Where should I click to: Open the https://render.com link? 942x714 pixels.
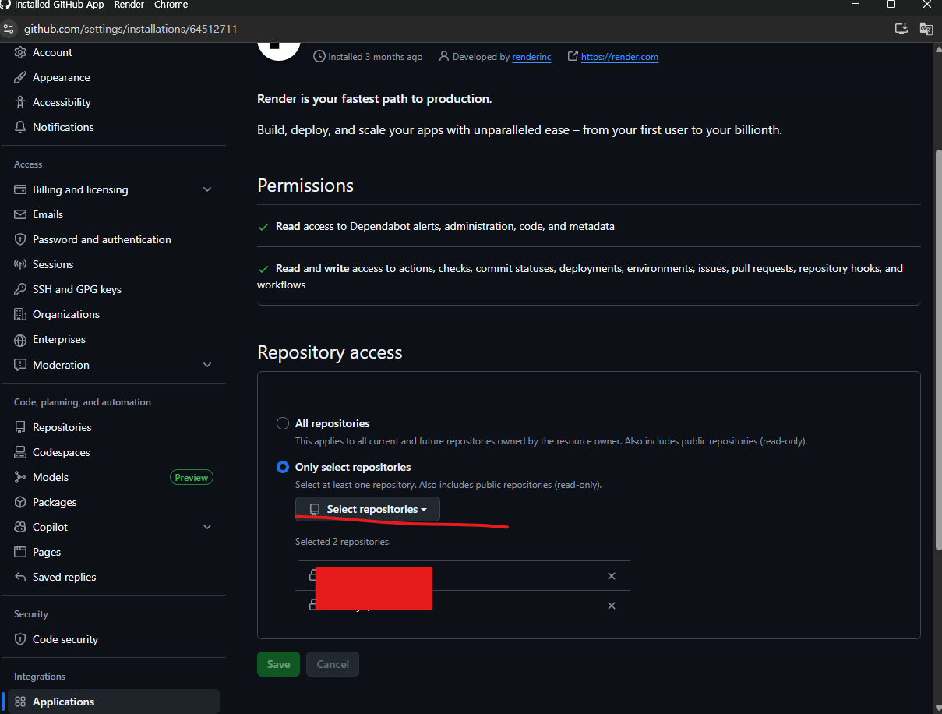[x=619, y=57]
